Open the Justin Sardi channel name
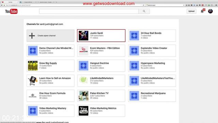 96,33
